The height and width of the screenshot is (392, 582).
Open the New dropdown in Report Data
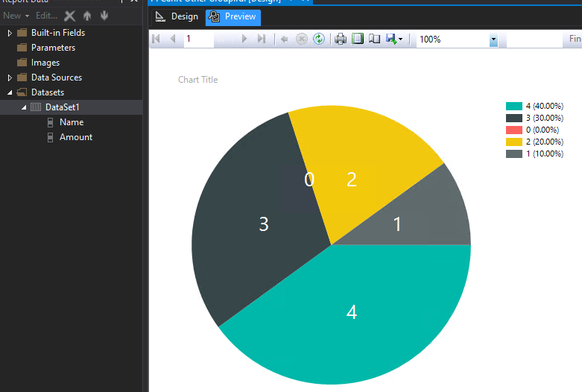(16, 16)
